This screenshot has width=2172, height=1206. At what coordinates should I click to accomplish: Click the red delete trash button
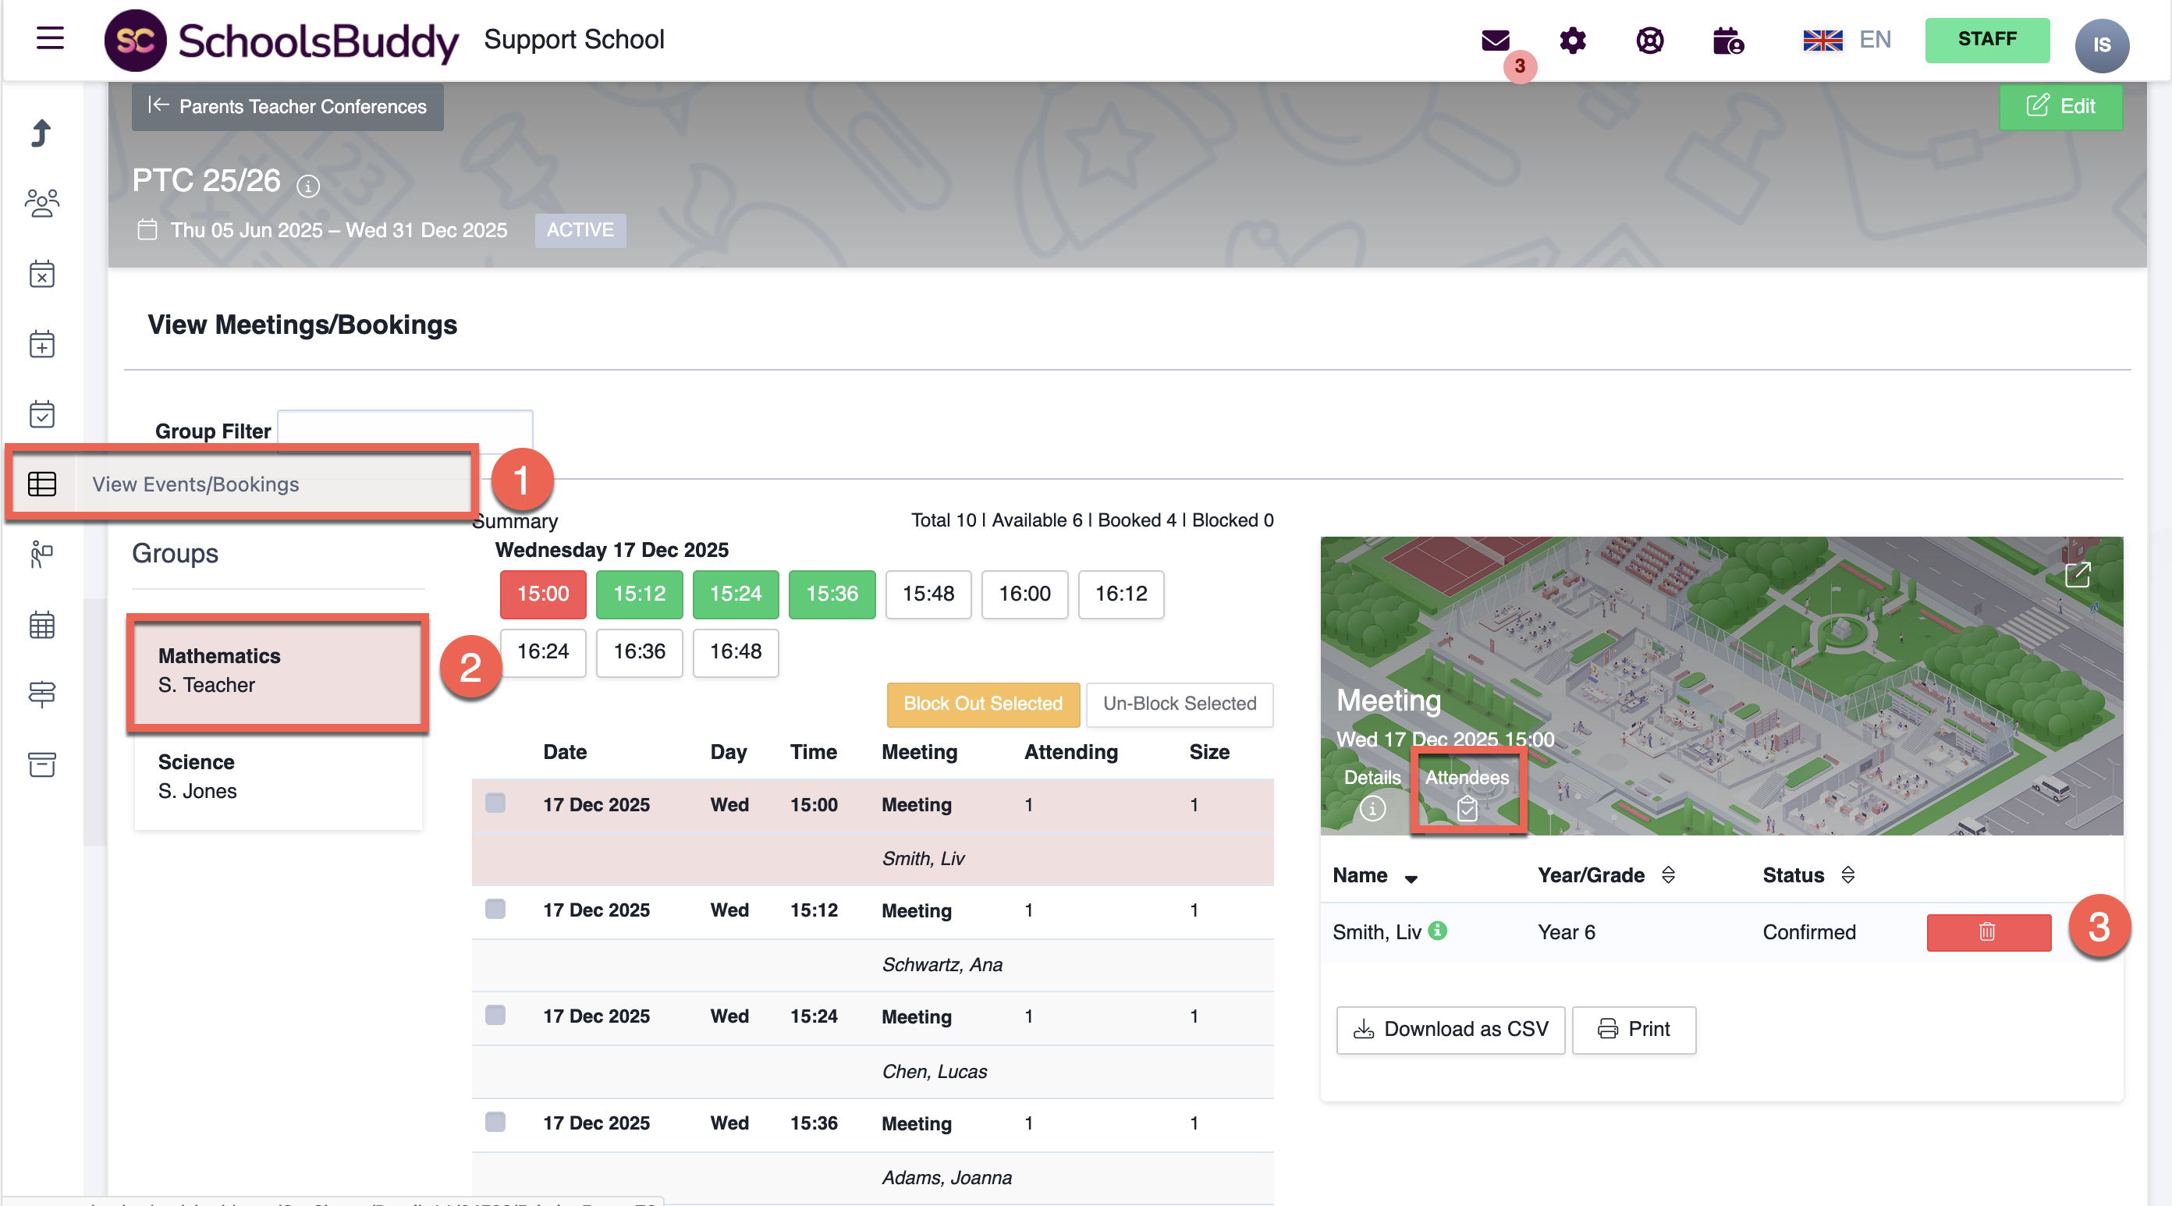1987,932
